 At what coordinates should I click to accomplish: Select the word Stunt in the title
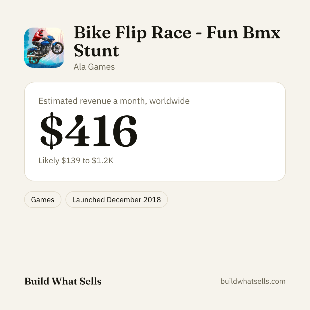click(96, 51)
